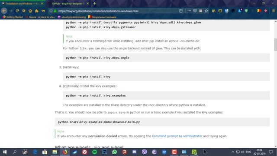Screen dimensions: 277x156
Task: Toggle the reader view icon in the address bar
Action: 181,11
